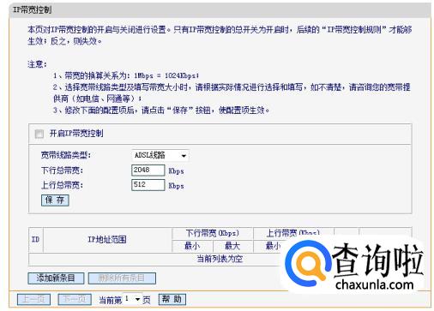Go to next page with 下一页
The width and height of the screenshot is (434, 311).
75,299
